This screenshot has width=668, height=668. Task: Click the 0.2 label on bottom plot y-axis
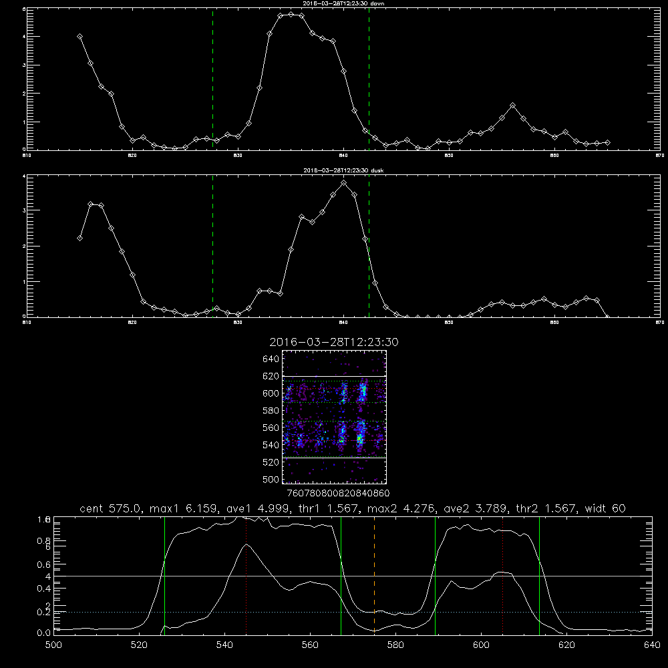(x=44, y=612)
